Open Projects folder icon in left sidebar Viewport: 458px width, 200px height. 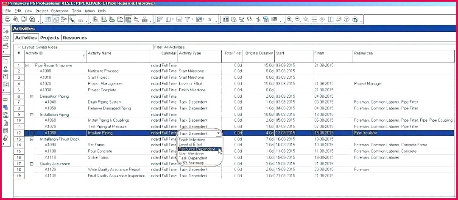6,61
